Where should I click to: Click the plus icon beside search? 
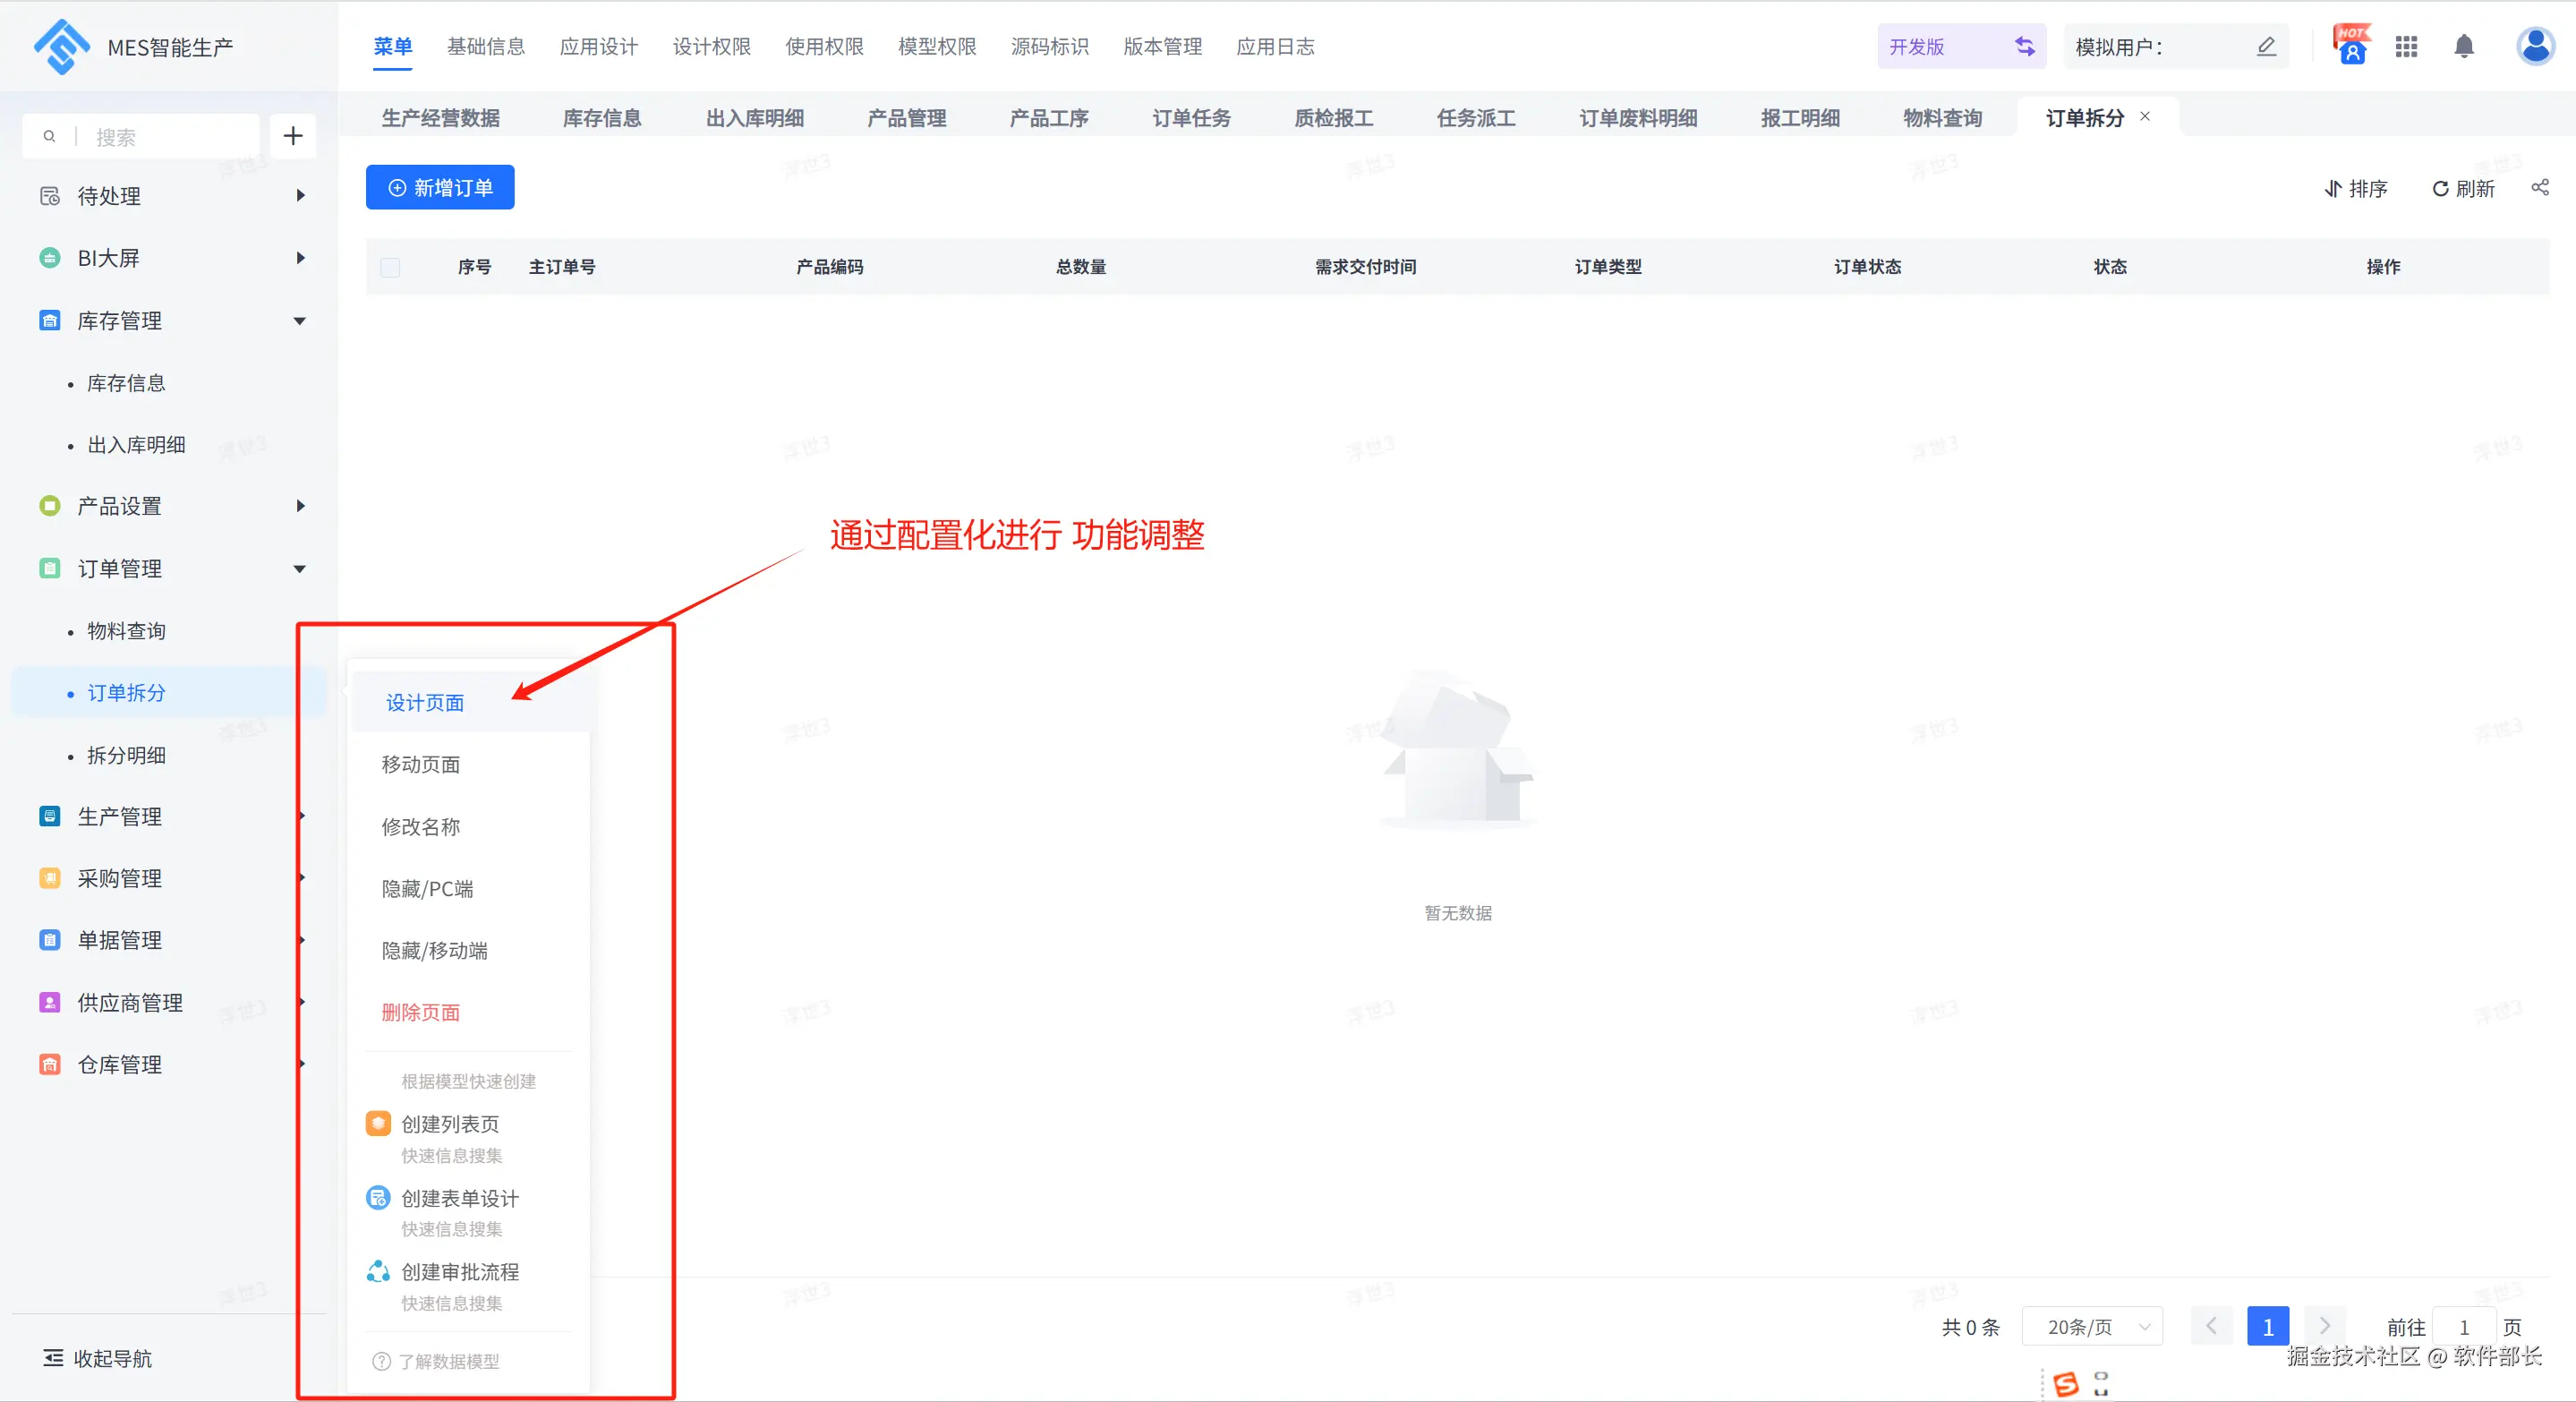pyautogui.click(x=293, y=136)
